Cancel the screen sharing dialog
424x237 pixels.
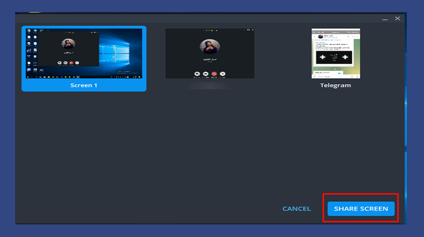[297, 209]
